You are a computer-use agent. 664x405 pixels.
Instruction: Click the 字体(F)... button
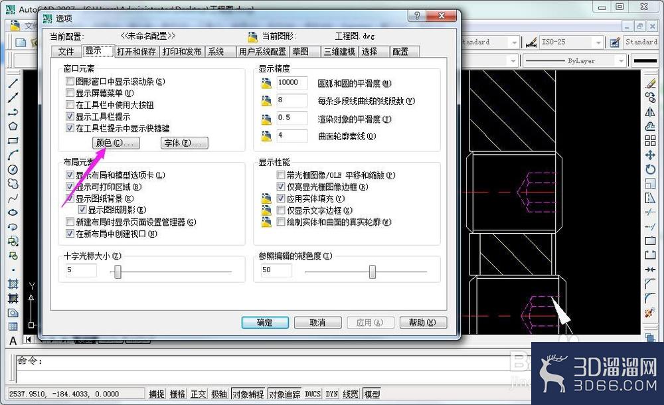184,143
